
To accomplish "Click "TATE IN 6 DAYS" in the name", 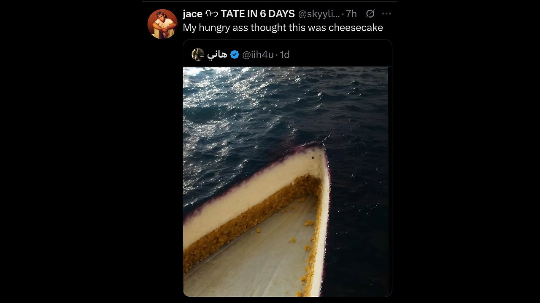I will pyautogui.click(x=257, y=14).
